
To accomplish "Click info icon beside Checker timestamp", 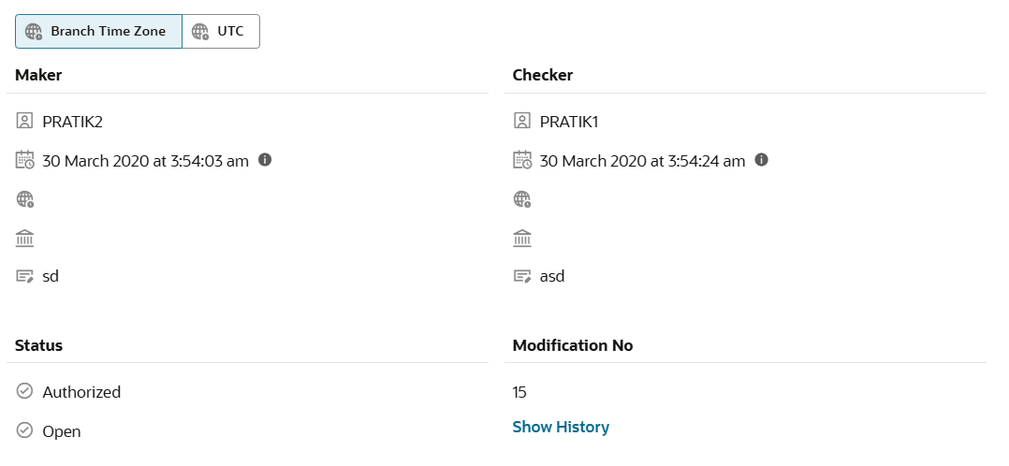I will (x=762, y=160).
